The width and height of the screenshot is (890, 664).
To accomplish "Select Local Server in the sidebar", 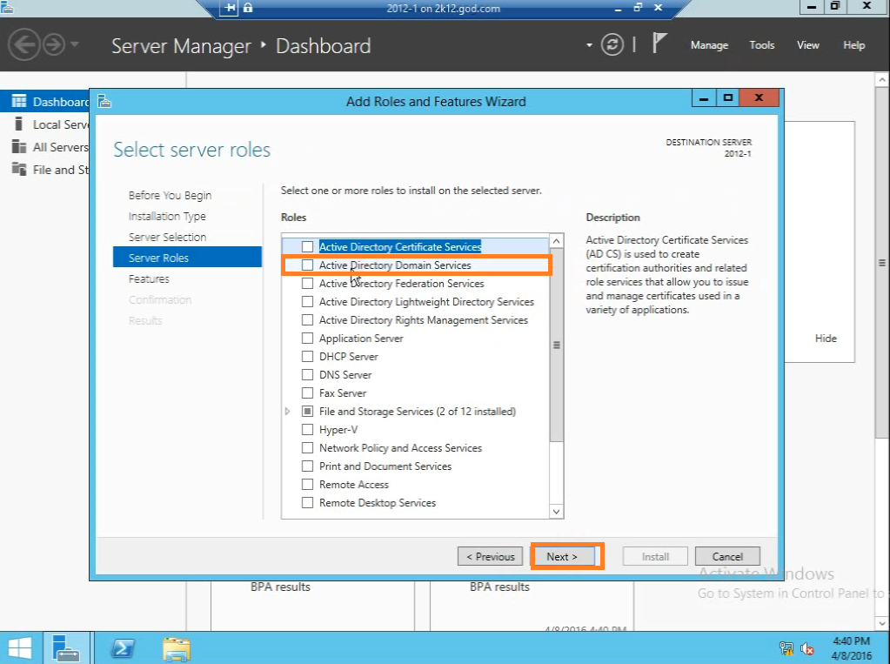I will pos(45,124).
